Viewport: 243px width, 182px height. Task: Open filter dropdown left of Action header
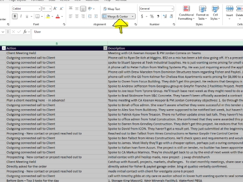click(4, 49)
